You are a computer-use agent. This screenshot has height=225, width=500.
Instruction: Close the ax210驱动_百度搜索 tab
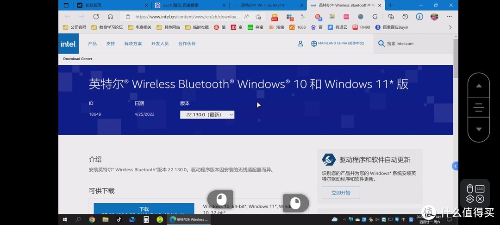point(224,5)
